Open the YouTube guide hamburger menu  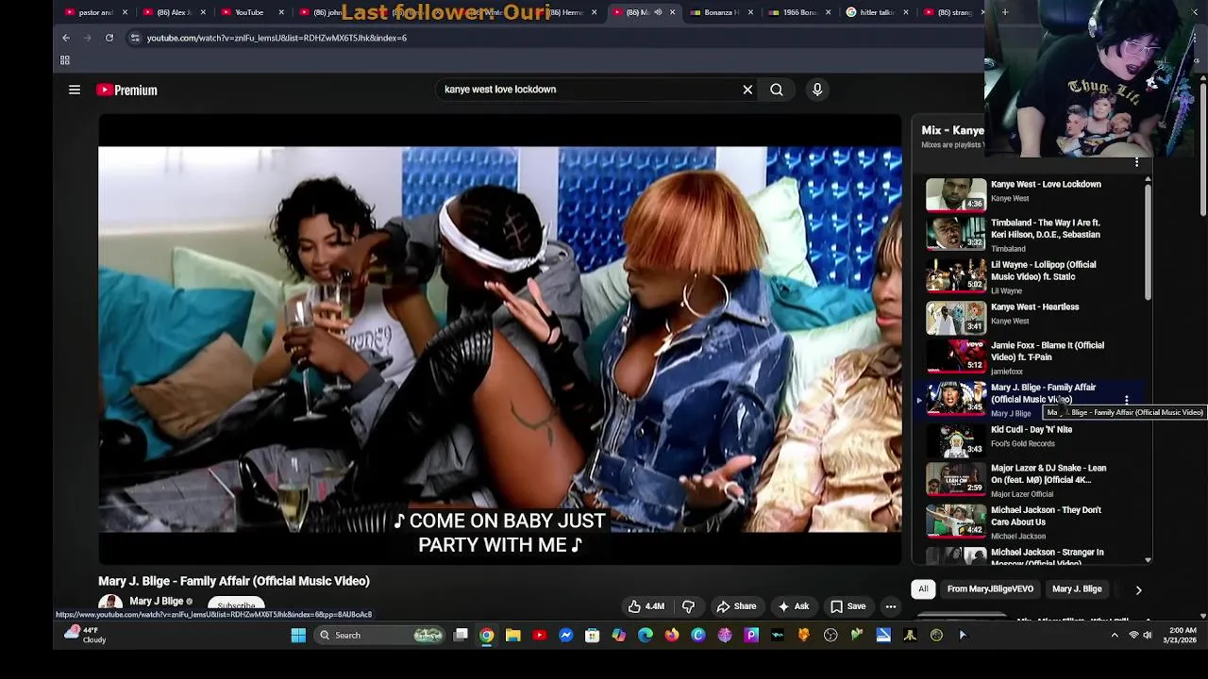[x=75, y=90]
